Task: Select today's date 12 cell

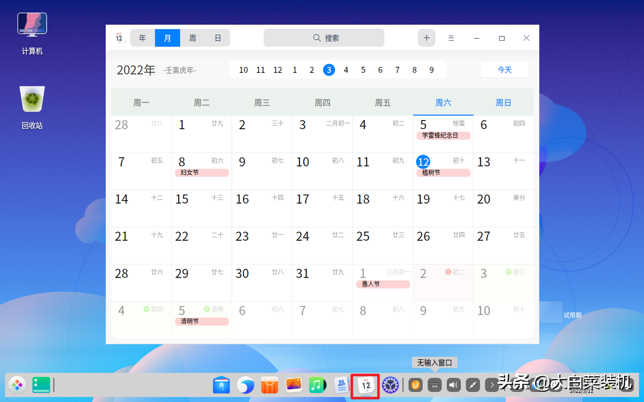Action: 443,171
